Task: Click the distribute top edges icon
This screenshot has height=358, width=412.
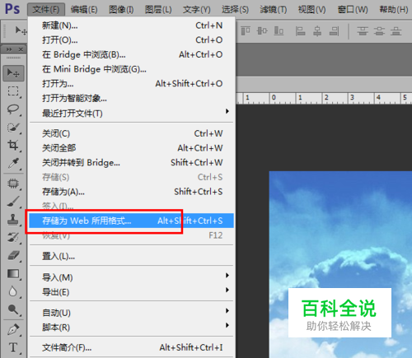Action: click(363, 31)
